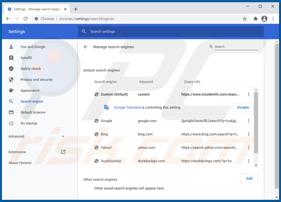Click the back arrow beside Manage search engines
Image resolution: width=281 pixels, height=202 pixels.
click(x=86, y=47)
